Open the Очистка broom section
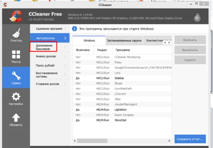This screenshot has height=148, width=213. tap(16, 35)
